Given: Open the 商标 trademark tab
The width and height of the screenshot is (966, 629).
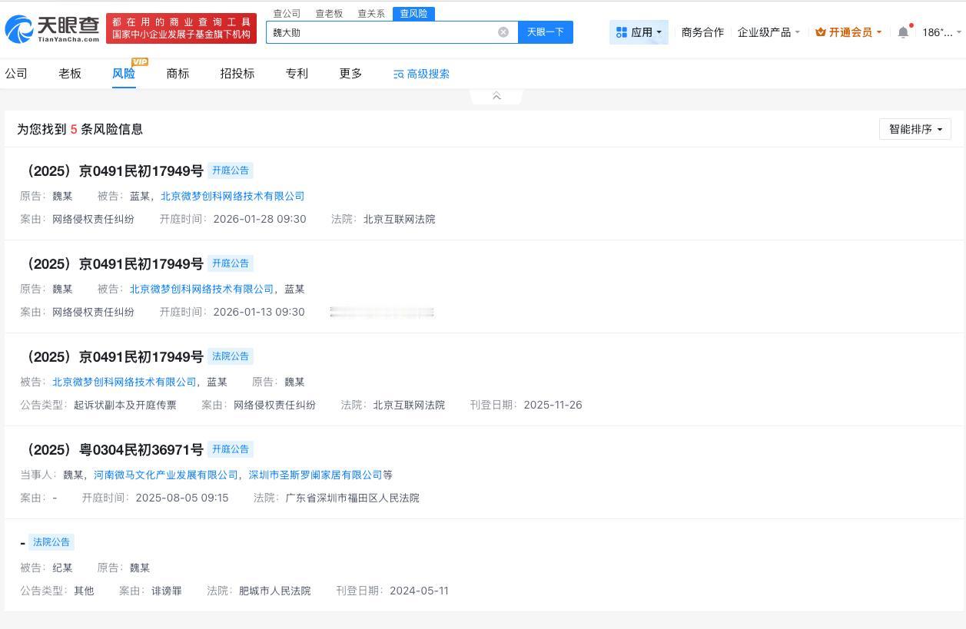Looking at the screenshot, I should tap(178, 74).
